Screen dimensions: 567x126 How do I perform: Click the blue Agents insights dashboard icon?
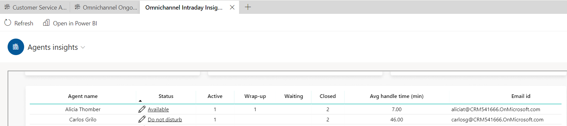(16, 47)
